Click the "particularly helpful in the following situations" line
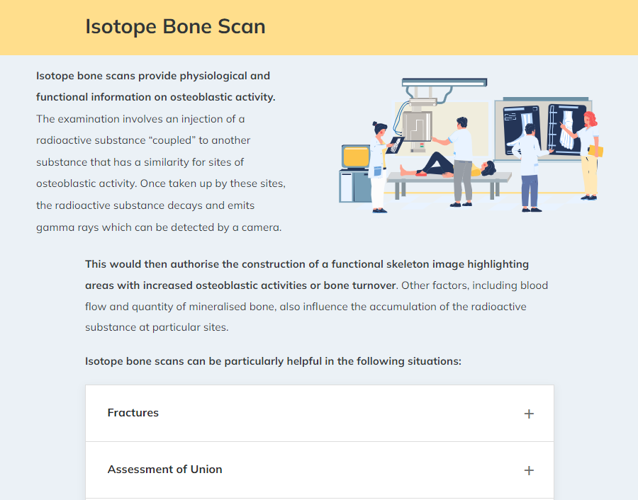The width and height of the screenshot is (638, 500). tap(273, 361)
